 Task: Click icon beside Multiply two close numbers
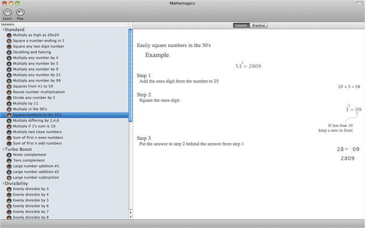pyautogui.click(x=9, y=132)
